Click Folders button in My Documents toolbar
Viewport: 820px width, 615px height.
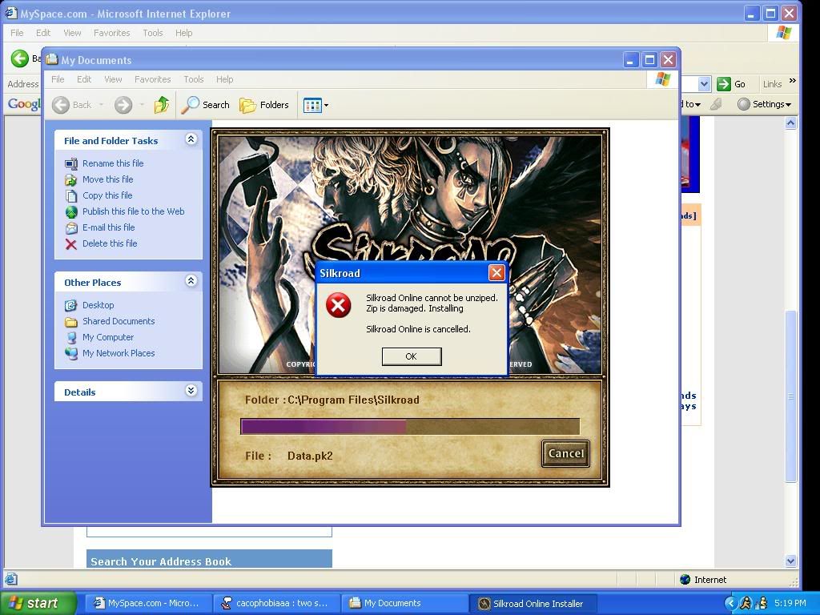pos(264,105)
